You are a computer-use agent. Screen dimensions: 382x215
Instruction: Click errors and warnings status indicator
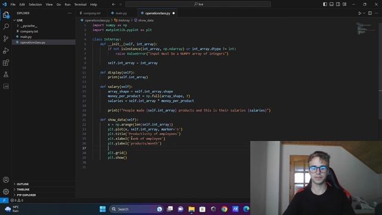17,201
